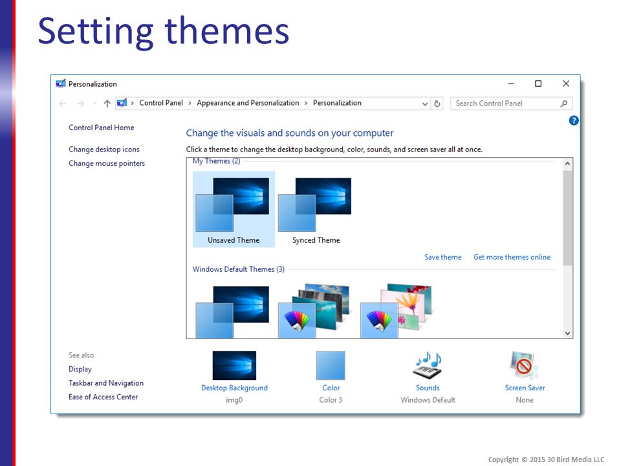Select the landscape photos default theme
Screen dimensions: 621x466
pos(315,312)
